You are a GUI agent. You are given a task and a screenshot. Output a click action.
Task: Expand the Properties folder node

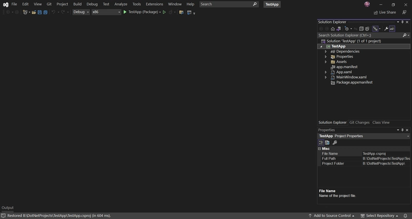pyautogui.click(x=326, y=57)
